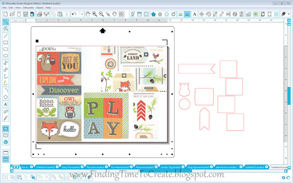Click the banner flag cut outline
The height and width of the screenshot is (183, 293).
193,69
